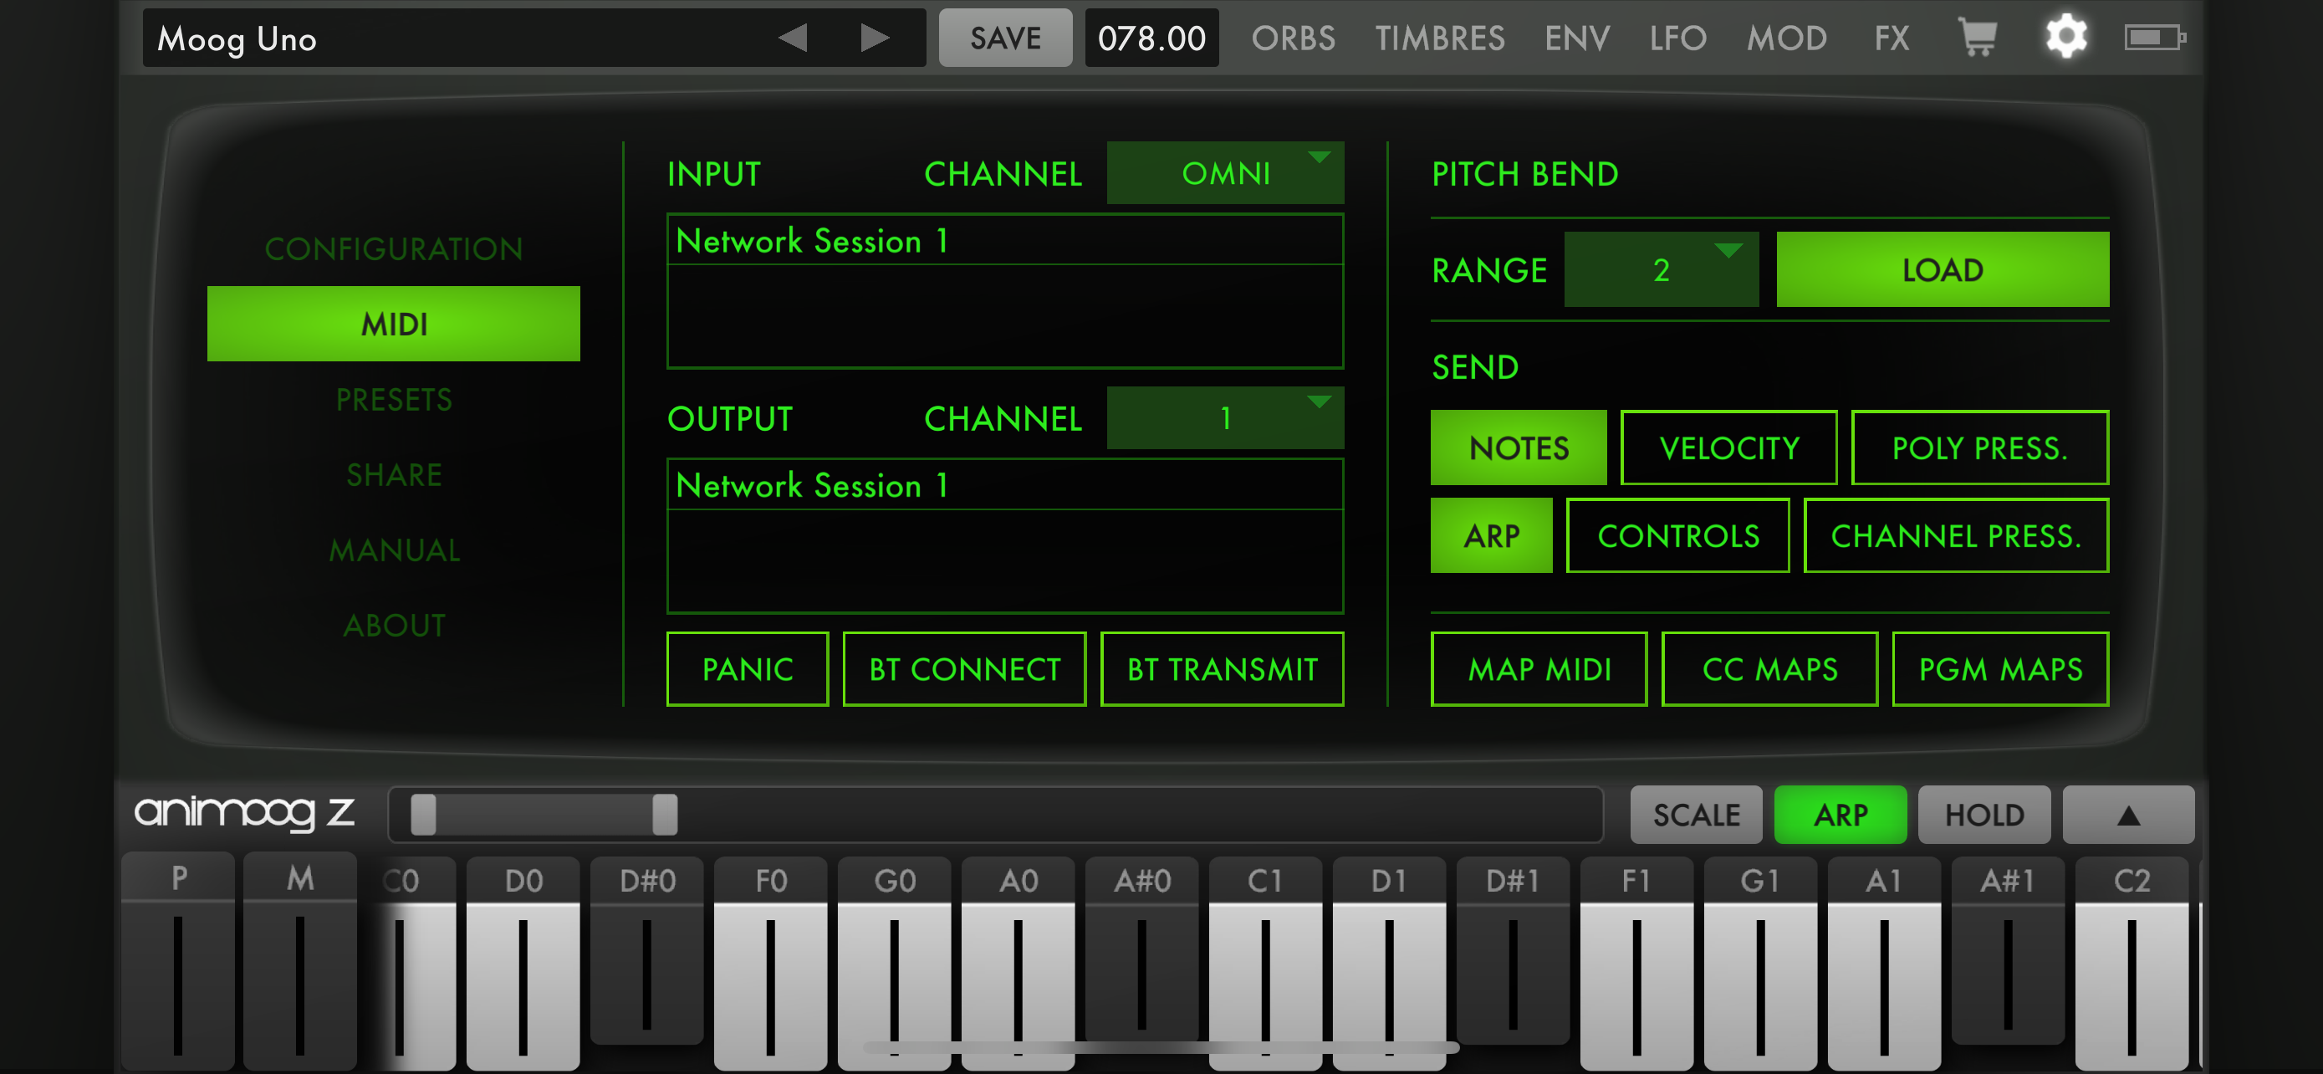Switch to TIMBRES tab
This screenshot has width=2323, height=1074.
coord(1440,38)
